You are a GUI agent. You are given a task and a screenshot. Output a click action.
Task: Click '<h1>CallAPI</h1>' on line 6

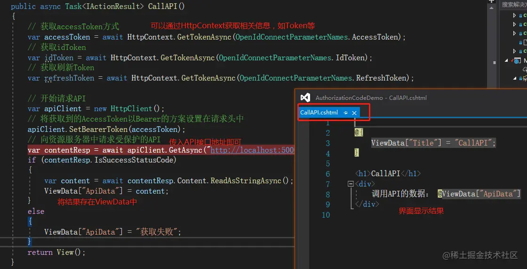click(x=388, y=174)
